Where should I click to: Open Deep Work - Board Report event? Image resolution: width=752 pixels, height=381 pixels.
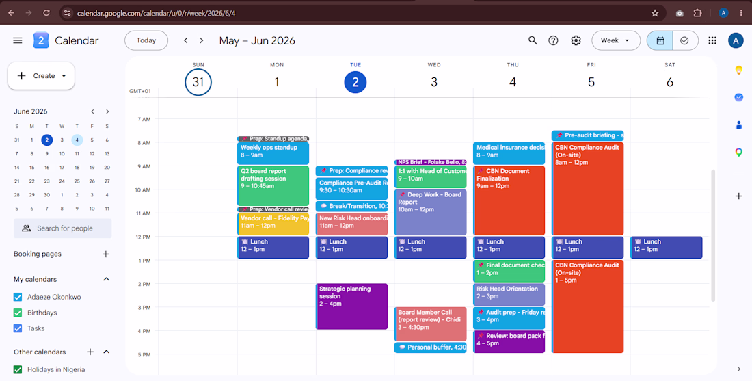(430, 212)
